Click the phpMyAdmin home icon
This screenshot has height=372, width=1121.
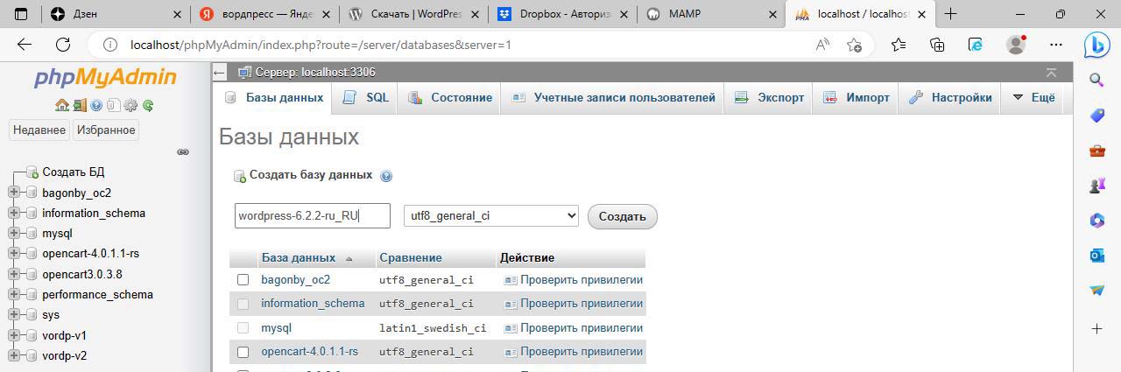[x=61, y=105]
